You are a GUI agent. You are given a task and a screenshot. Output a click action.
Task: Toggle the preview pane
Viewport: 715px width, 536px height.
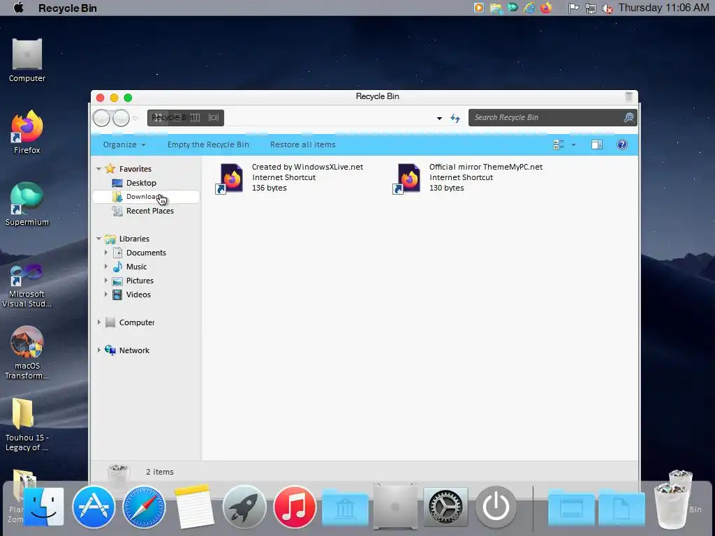pyautogui.click(x=597, y=144)
